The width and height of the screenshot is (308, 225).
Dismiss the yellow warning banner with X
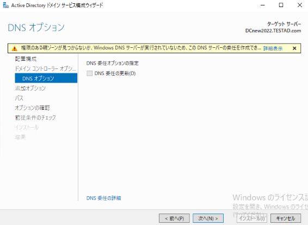click(x=294, y=48)
